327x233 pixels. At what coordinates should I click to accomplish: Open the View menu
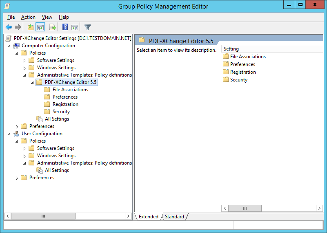click(47, 17)
